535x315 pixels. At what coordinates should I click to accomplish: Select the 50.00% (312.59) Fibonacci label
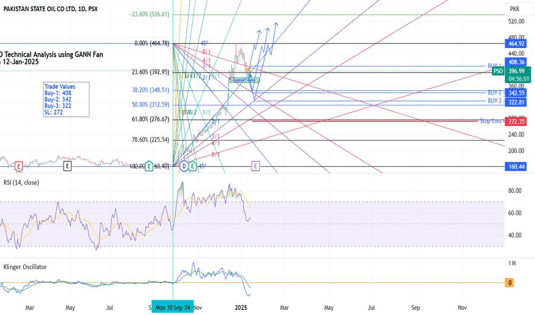[x=150, y=104]
